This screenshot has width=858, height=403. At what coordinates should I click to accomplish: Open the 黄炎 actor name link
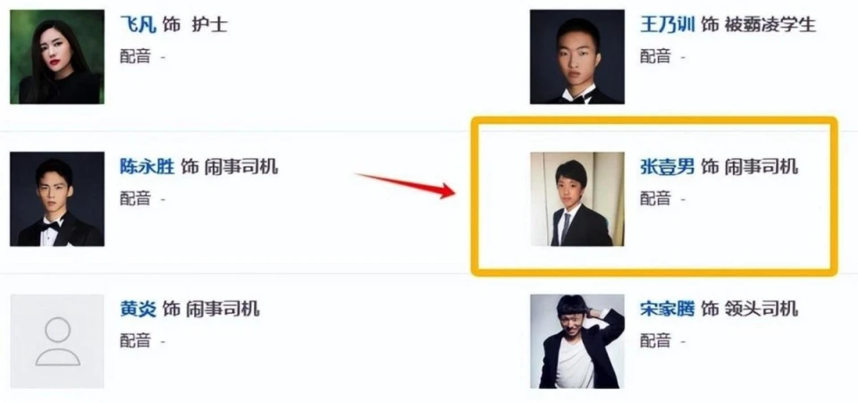tap(138, 309)
